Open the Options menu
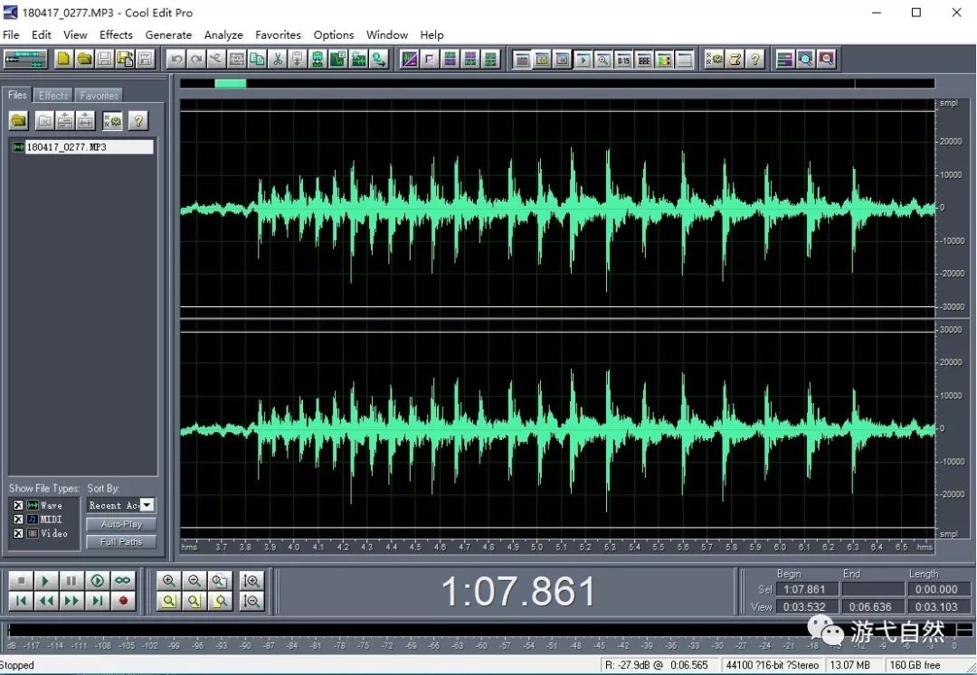 pos(333,35)
